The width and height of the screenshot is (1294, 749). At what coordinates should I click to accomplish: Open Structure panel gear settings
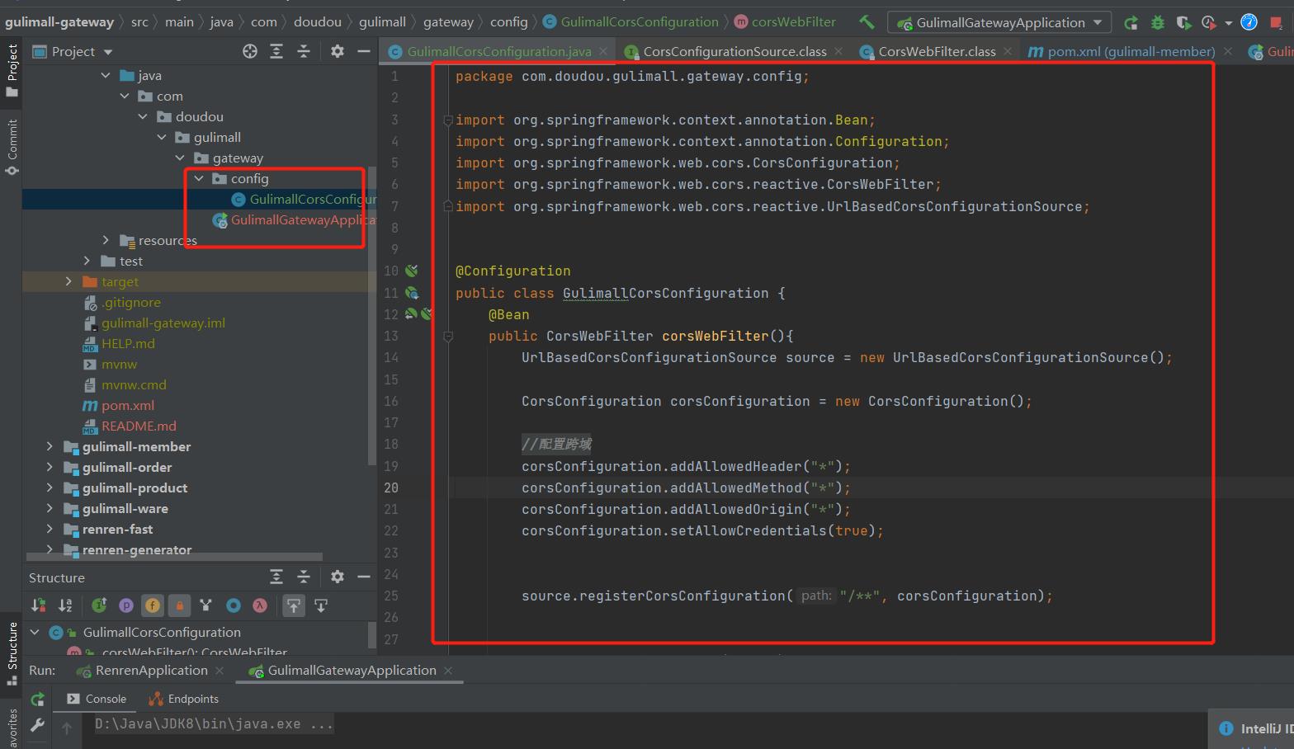coord(337,577)
